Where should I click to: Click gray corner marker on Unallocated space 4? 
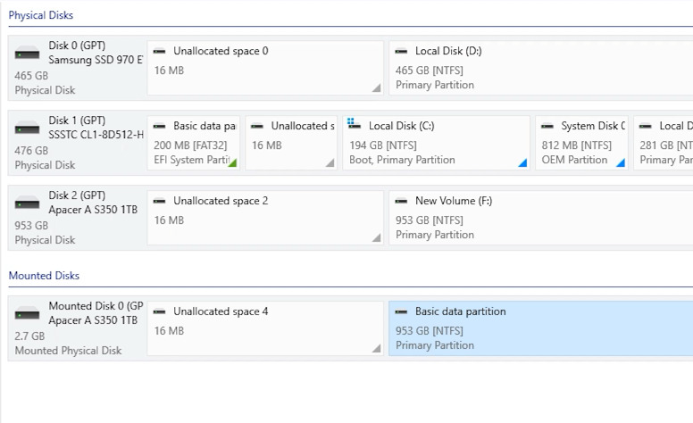(x=377, y=349)
